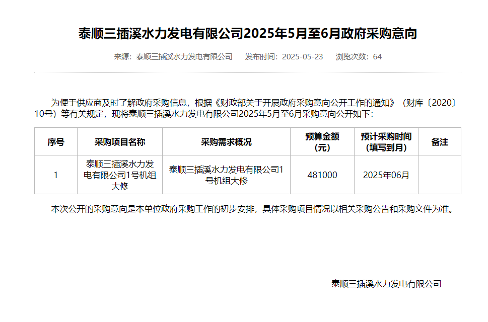The height and width of the screenshot is (322, 488).
Task: Click the requirement summary cell 泰顺三插溪水力发电有限公司1号机组大修
Action: (226, 175)
